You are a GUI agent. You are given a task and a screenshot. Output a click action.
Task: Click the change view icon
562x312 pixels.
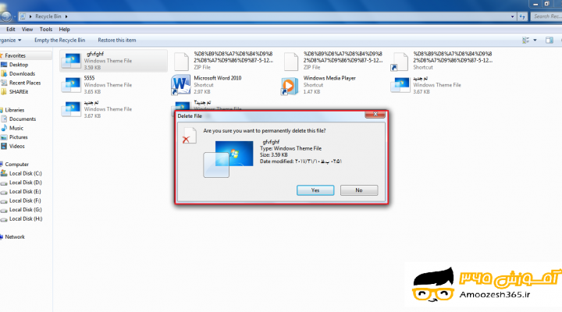tap(525, 40)
